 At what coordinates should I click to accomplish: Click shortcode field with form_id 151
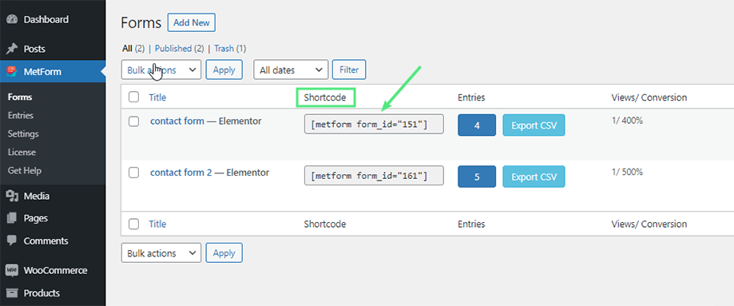pyautogui.click(x=374, y=124)
